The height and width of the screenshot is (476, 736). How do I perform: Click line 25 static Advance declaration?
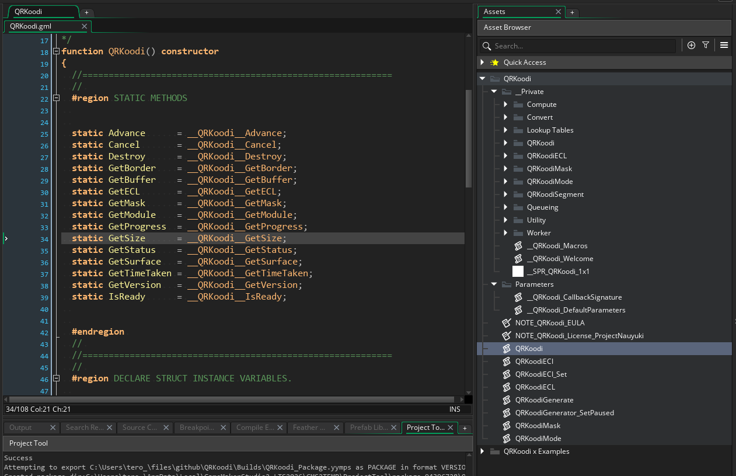pos(179,133)
